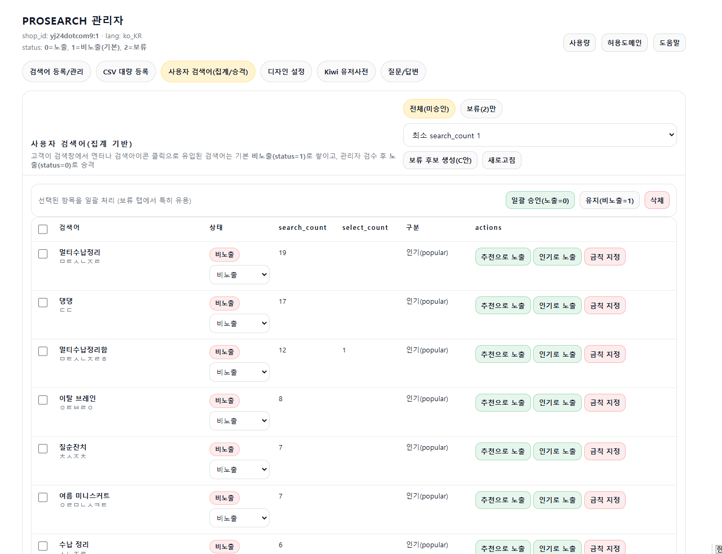Select the 디자인 설정 tab
This screenshot has width=722, height=554.
pos(286,71)
